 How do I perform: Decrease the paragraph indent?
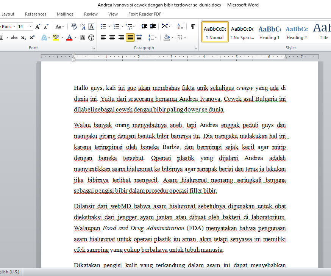pos(144,27)
